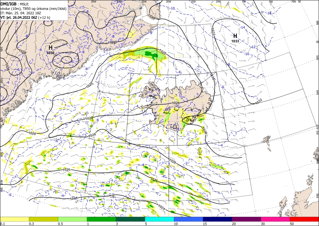Click the green 1 mm legend segment
This screenshot has height=226, width=319.
101,219
